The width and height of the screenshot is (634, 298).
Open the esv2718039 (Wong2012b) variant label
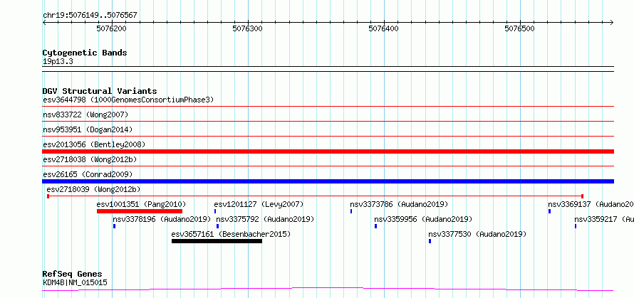(93, 189)
